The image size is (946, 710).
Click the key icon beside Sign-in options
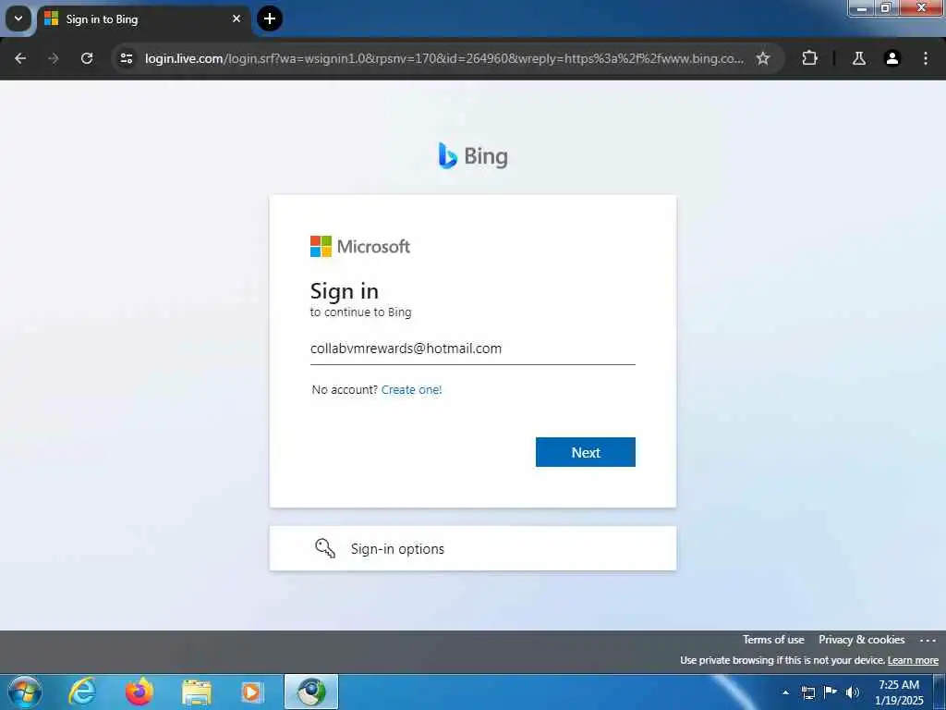click(324, 548)
